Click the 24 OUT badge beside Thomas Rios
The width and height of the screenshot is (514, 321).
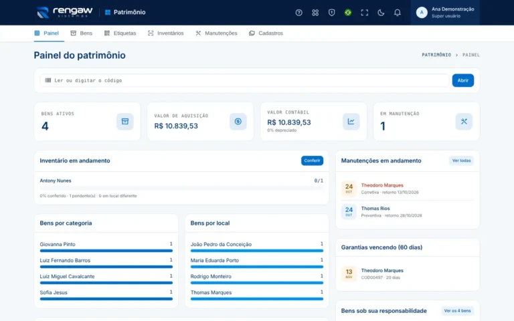coord(349,211)
